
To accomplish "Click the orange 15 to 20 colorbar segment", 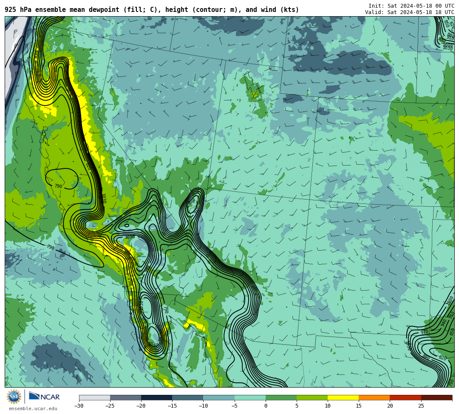I will (x=374, y=397).
